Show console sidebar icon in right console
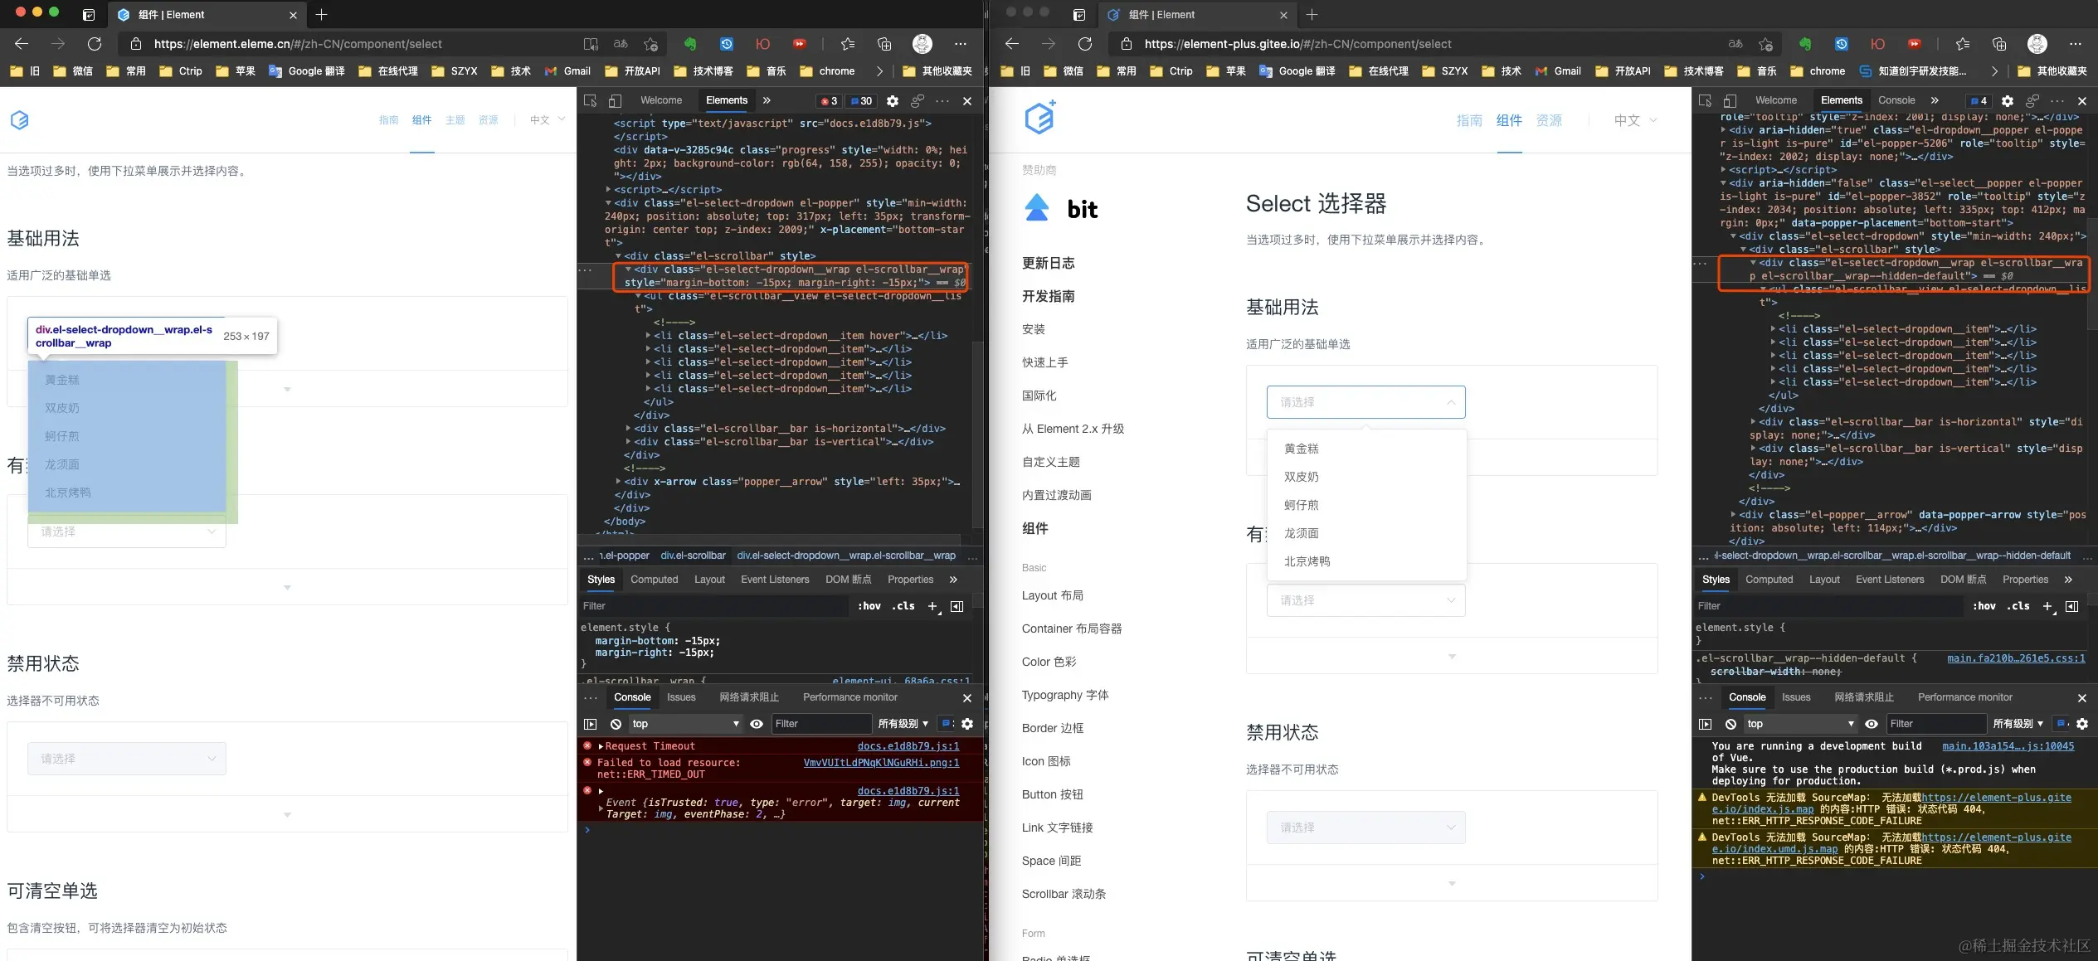Image resolution: width=2098 pixels, height=961 pixels. coord(1705,724)
